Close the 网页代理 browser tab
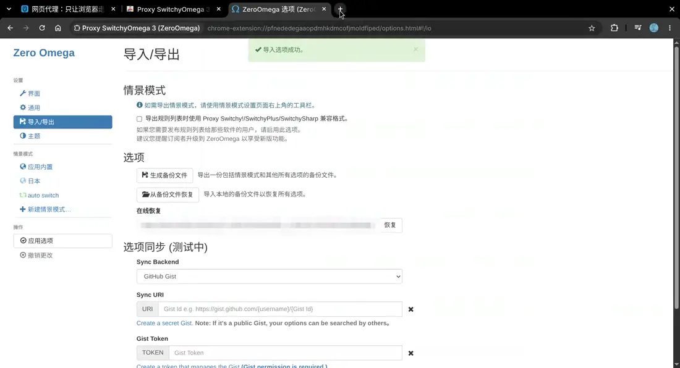The image size is (680, 368). pyautogui.click(x=113, y=9)
